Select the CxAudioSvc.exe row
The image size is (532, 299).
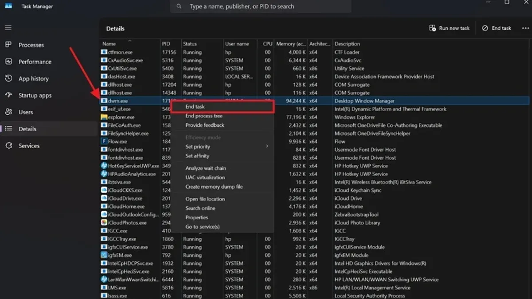pyautogui.click(x=314, y=60)
